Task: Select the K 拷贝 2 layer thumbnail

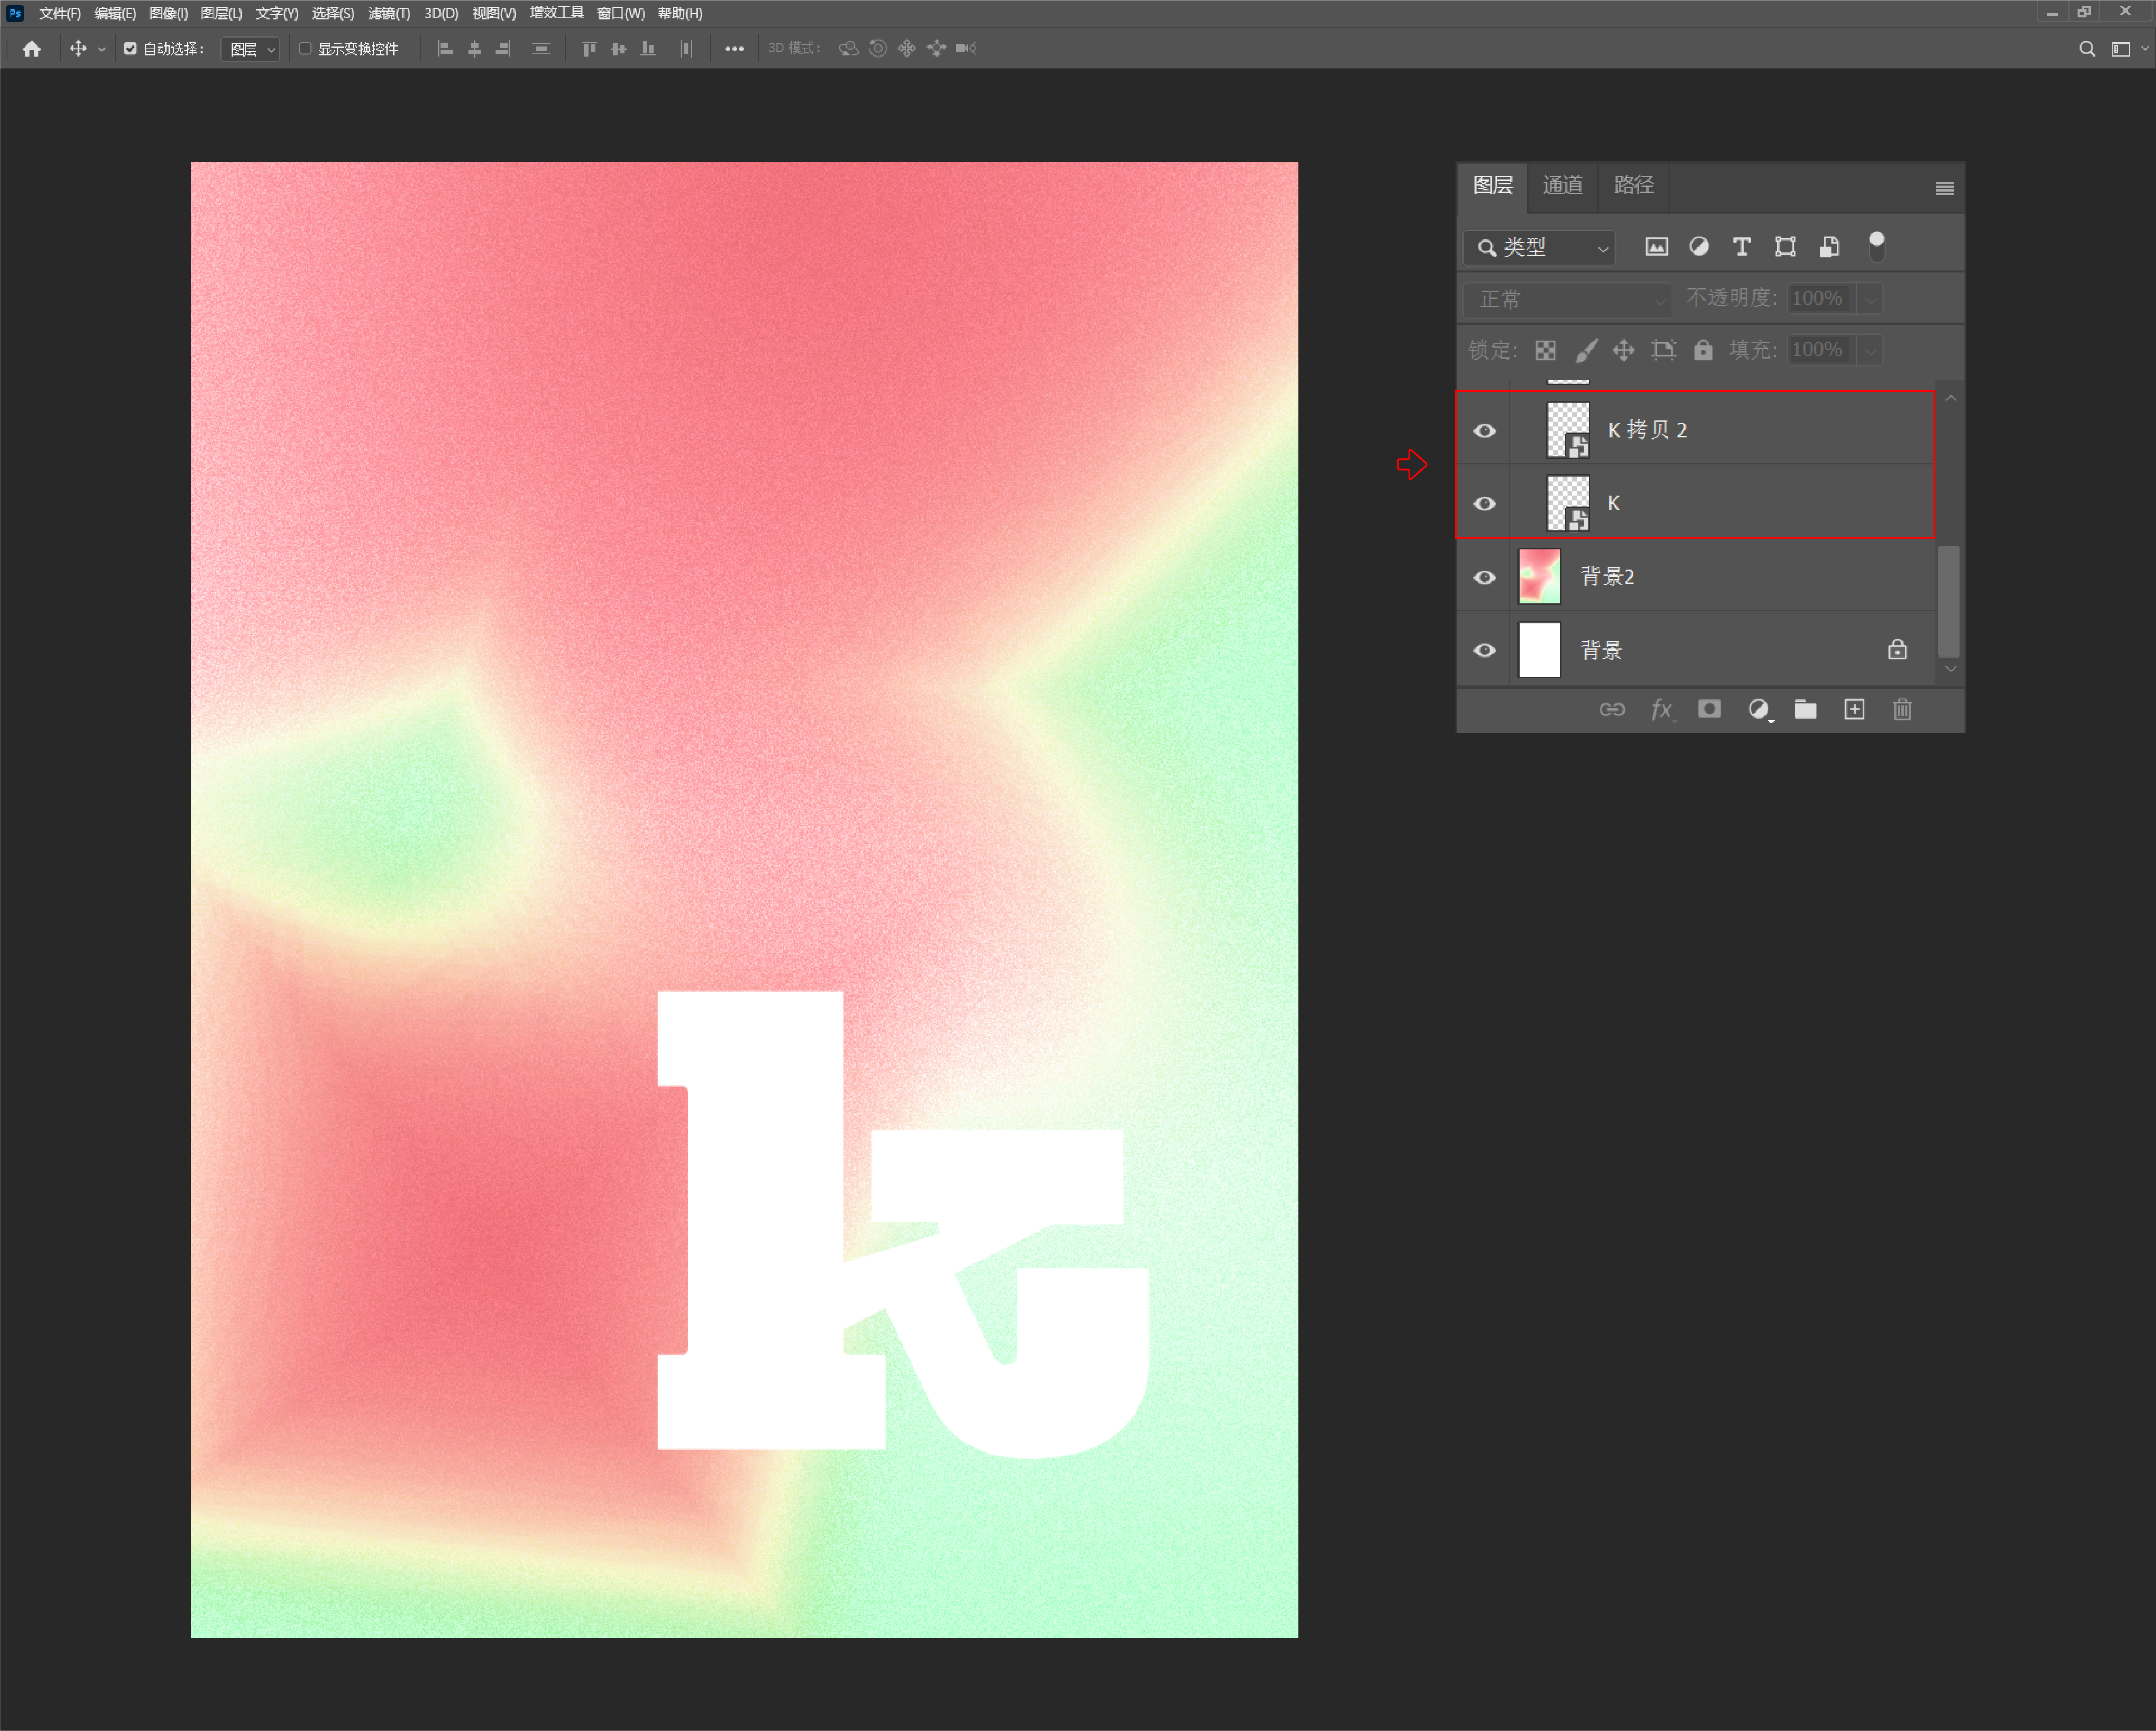Action: point(1568,430)
